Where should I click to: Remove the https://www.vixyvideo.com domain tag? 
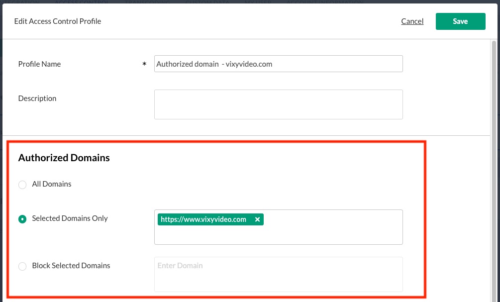tap(257, 219)
